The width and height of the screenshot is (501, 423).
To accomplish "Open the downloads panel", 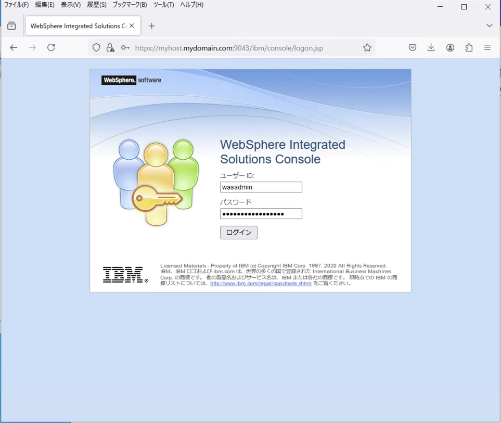I will 431,48.
